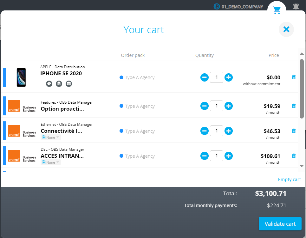Increase quantity of iPhone SE 2020

(228, 77)
